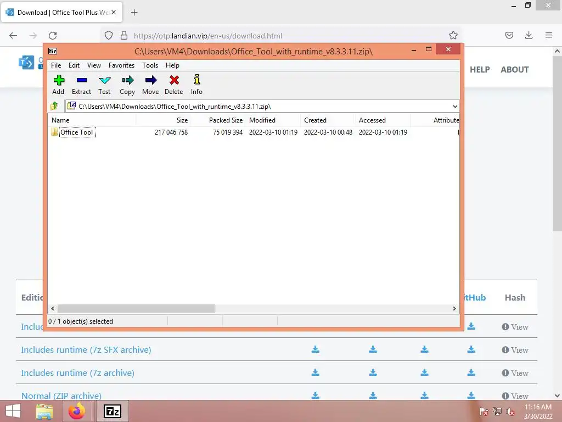Sort by Modified column header
This screenshot has width=562, height=422.
pos(273,120)
